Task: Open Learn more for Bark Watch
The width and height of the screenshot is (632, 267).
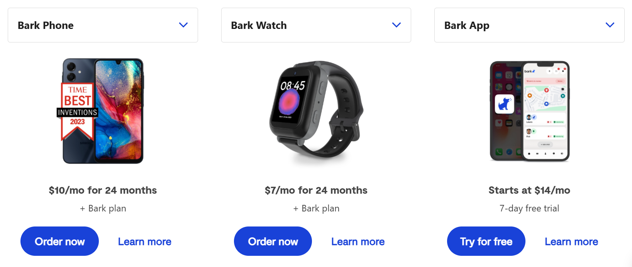Action: [358, 242]
